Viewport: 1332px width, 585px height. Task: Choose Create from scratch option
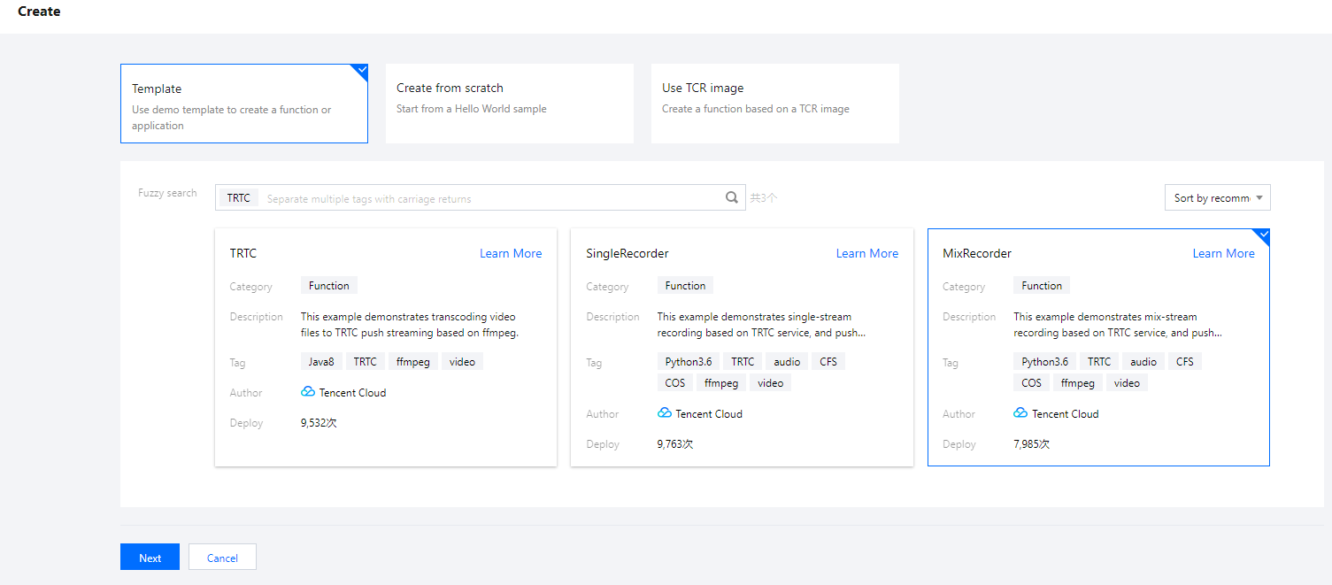509,104
